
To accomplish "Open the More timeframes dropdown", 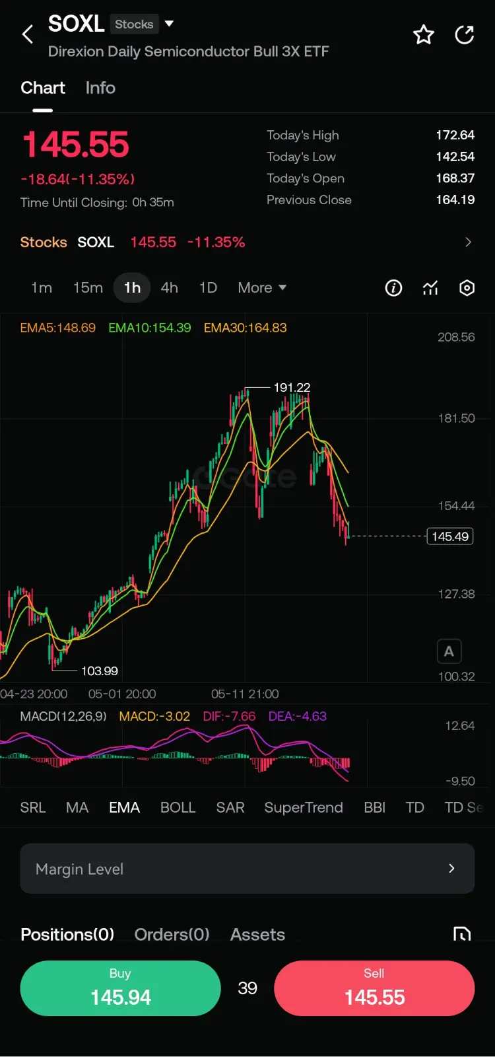I will coord(262,287).
